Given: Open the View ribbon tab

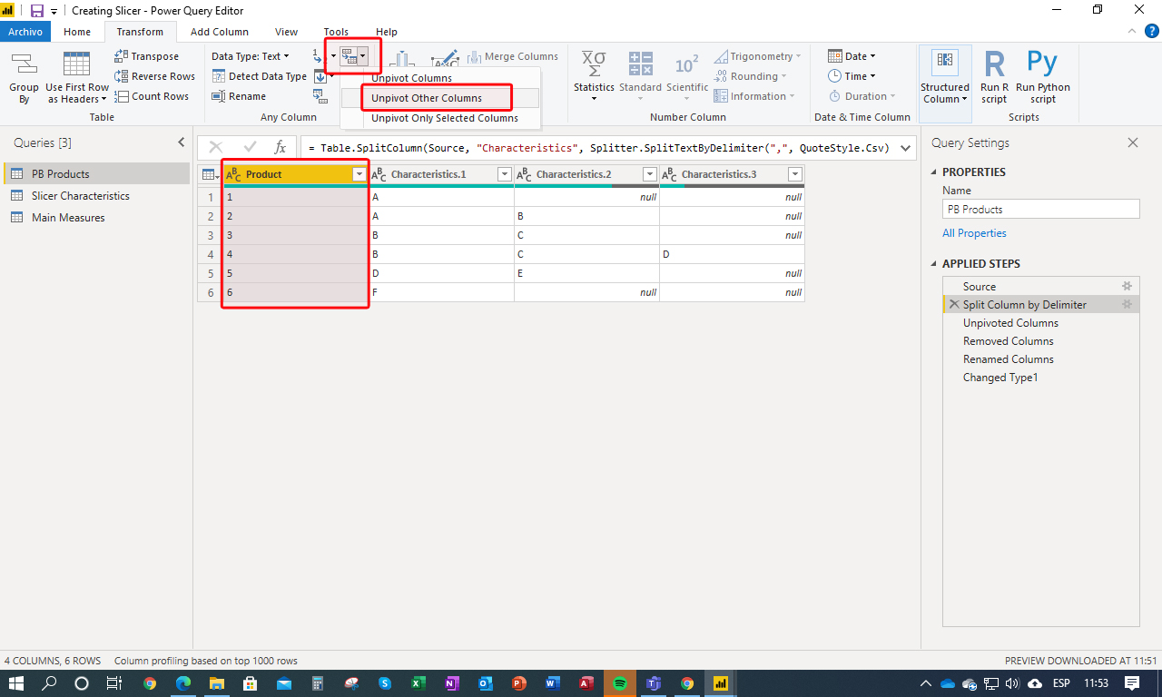Looking at the screenshot, I should 286,32.
